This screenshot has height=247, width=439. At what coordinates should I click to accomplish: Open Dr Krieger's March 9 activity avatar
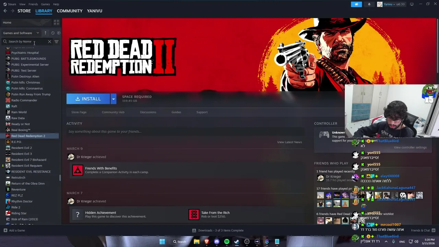71,157
